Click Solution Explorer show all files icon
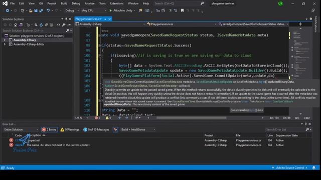This screenshot has height=180, width=321. point(51,25)
